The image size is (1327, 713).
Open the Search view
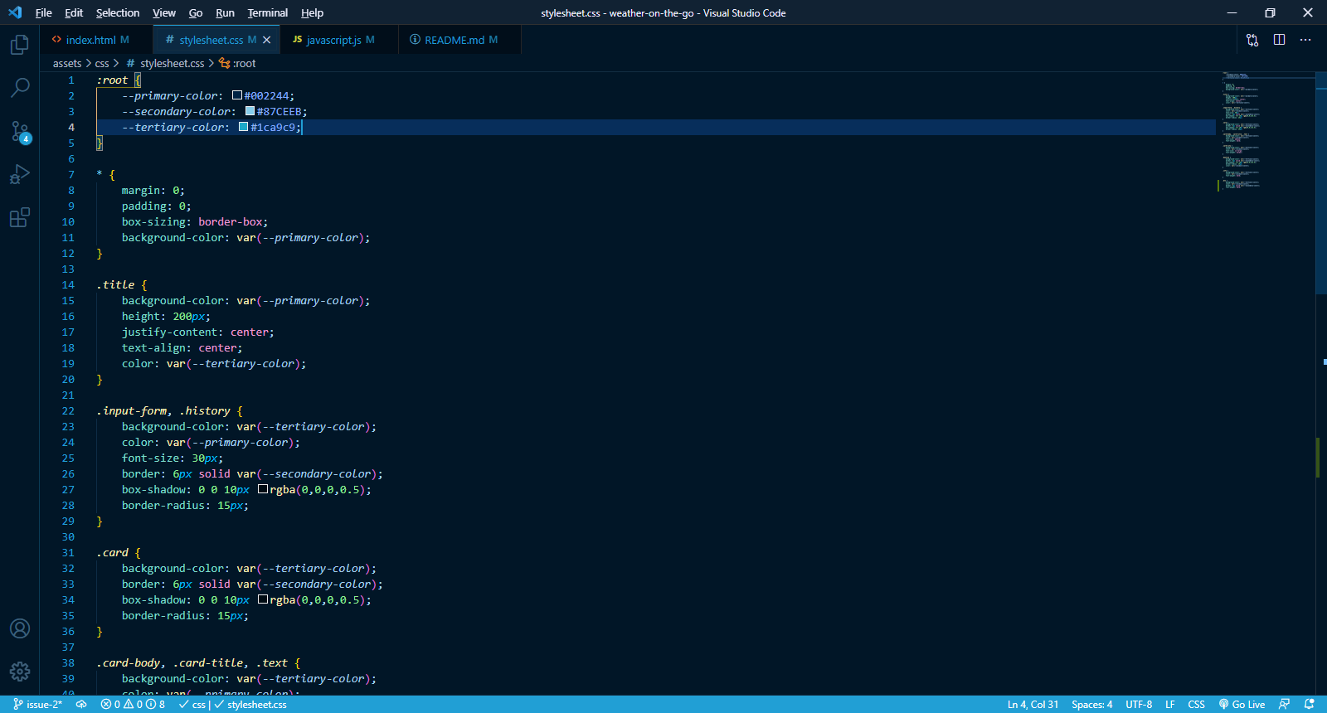(20, 87)
